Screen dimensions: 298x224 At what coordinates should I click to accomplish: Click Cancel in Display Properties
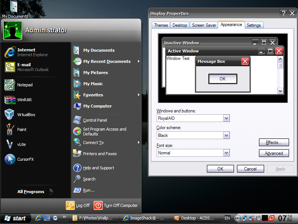click(250, 169)
